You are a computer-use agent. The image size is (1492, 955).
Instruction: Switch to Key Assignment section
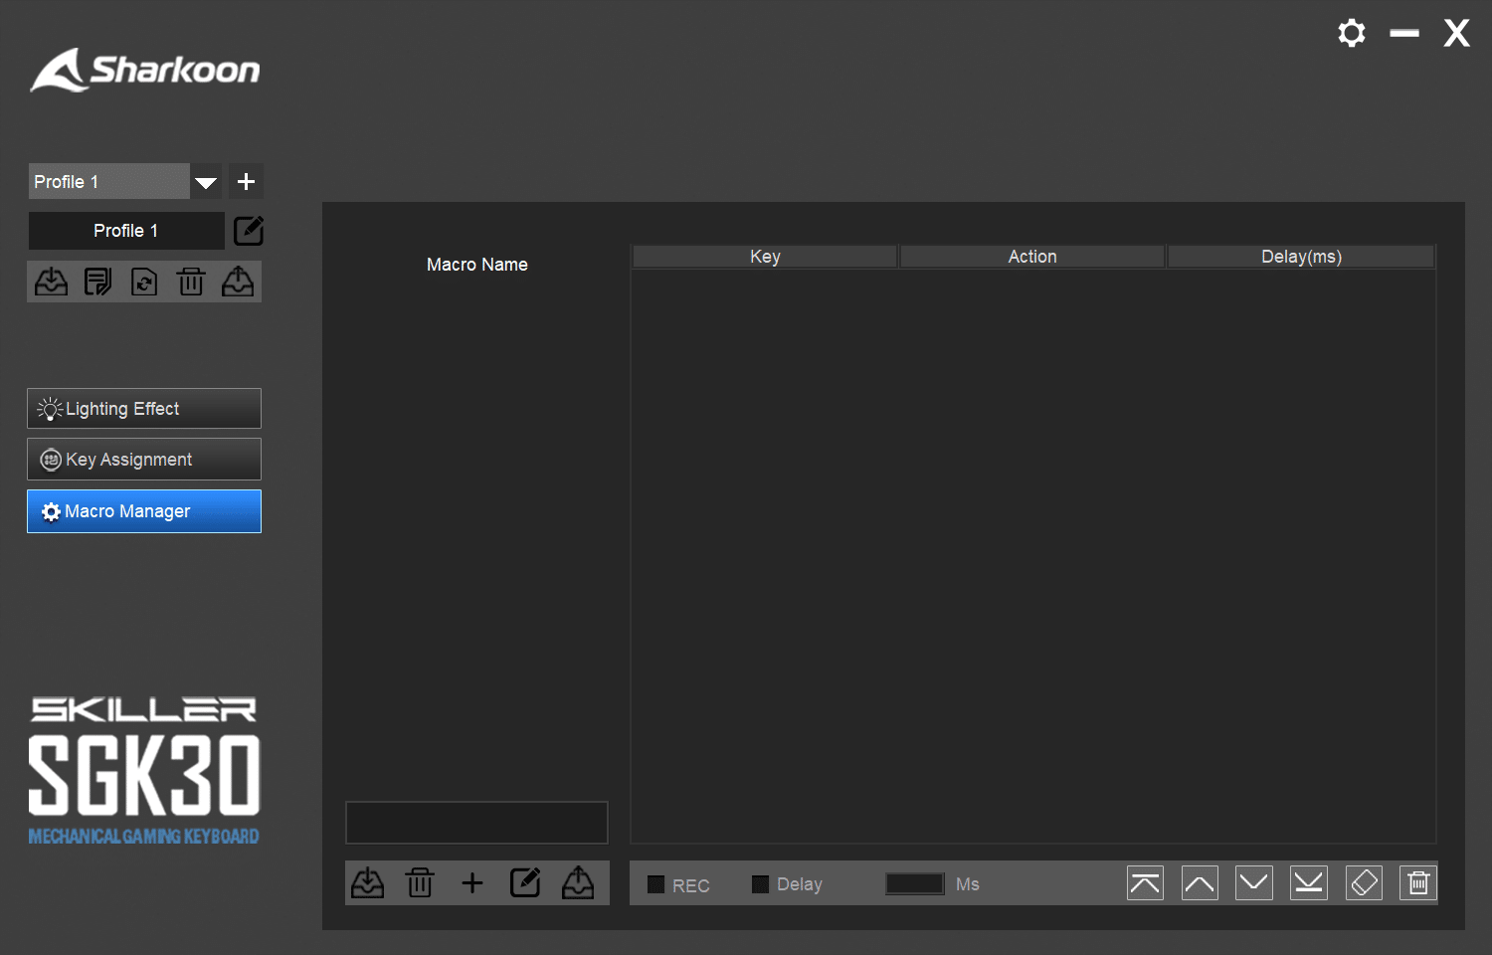point(144,460)
